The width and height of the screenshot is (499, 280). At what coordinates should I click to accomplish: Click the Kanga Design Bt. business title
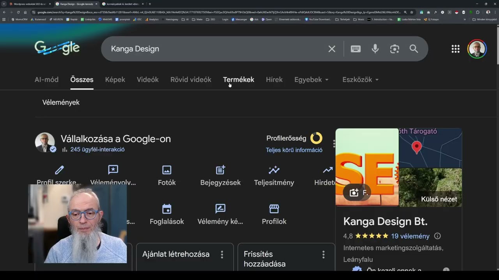click(386, 221)
